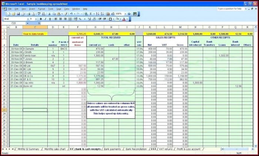Sort descending with the Z-A icon
Screen dimensions: 259x156
point(102,14)
